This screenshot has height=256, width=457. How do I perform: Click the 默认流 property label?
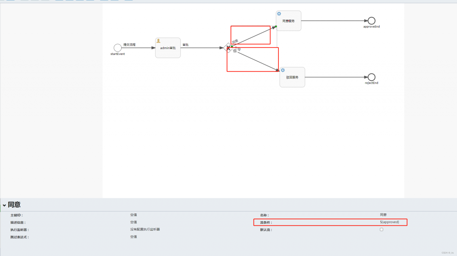[x=266, y=230]
